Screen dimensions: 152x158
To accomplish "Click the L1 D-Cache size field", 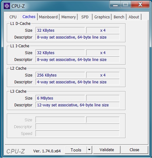I will (x=60, y=30).
